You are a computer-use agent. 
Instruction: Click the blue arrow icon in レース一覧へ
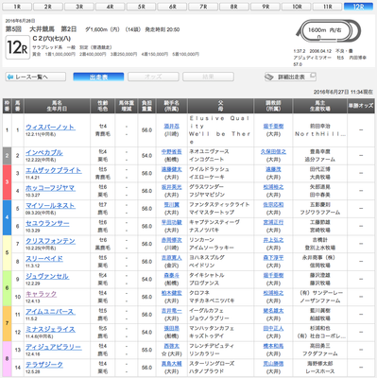point(10,77)
